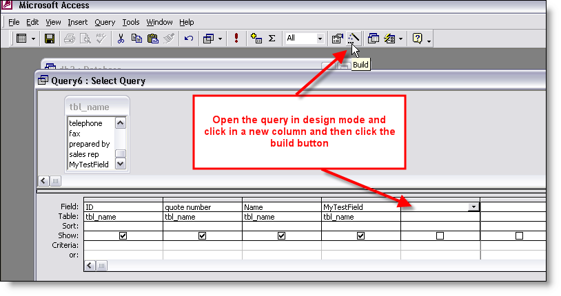This screenshot has width=561, height=296.
Task: Check Show box in the empty fifth column
Action: point(440,235)
